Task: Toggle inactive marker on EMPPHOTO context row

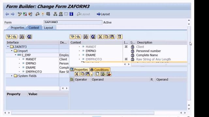Action: coord(126,59)
